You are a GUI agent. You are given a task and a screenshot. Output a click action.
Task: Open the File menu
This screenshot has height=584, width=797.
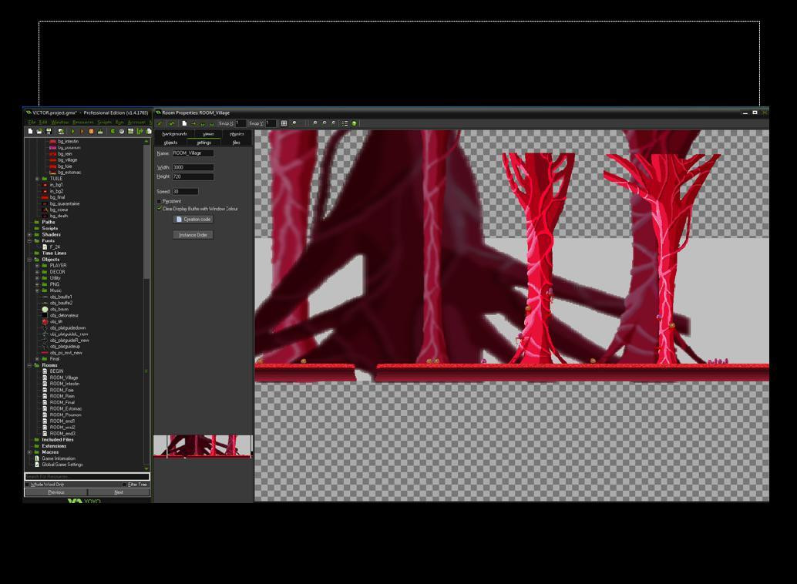(32, 123)
